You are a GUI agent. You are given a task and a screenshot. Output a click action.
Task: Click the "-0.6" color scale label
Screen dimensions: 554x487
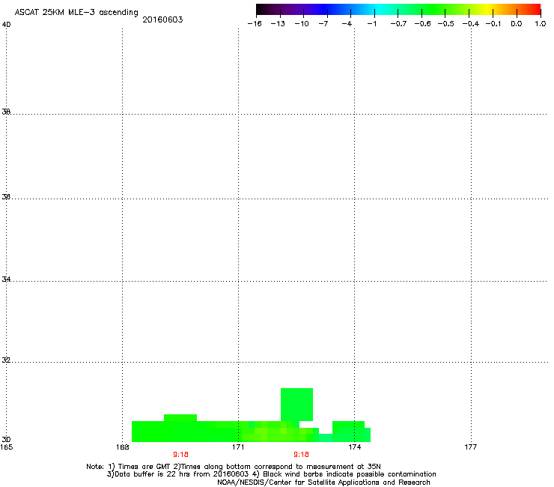pyautogui.click(x=422, y=24)
